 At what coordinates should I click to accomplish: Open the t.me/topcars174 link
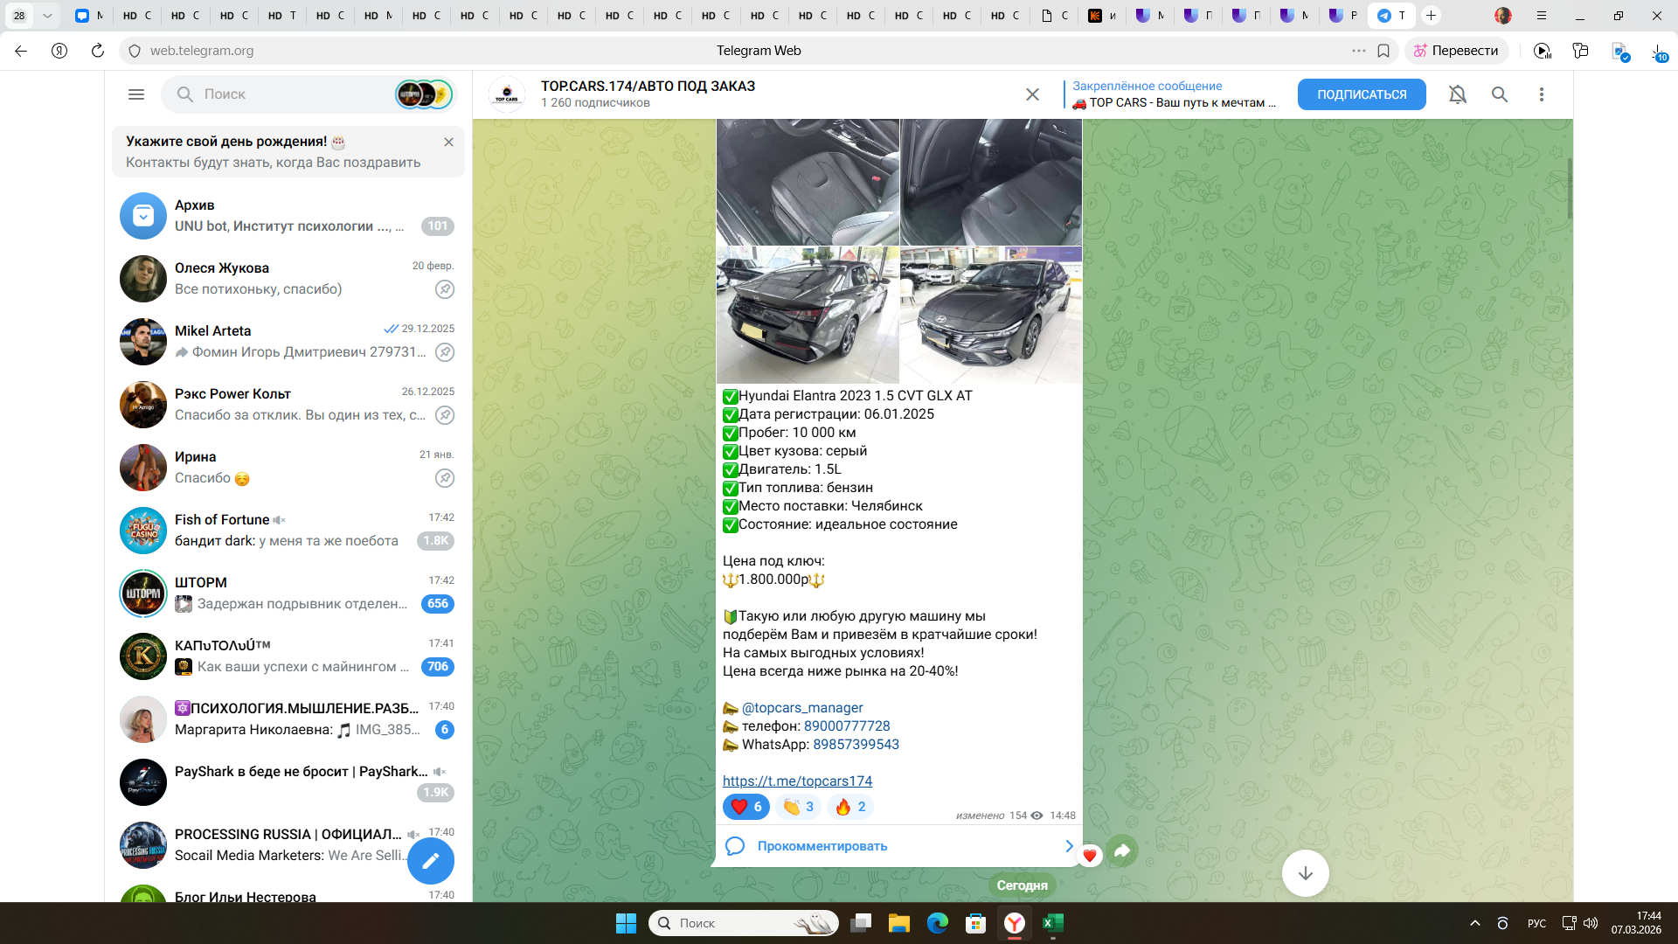coord(796,781)
